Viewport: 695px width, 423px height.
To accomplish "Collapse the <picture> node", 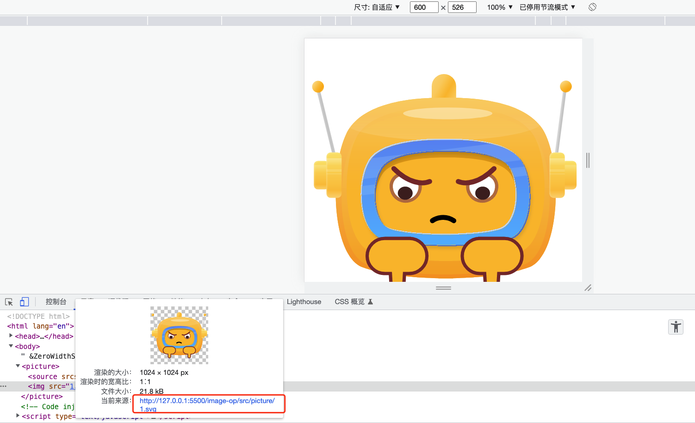I will click(18, 366).
